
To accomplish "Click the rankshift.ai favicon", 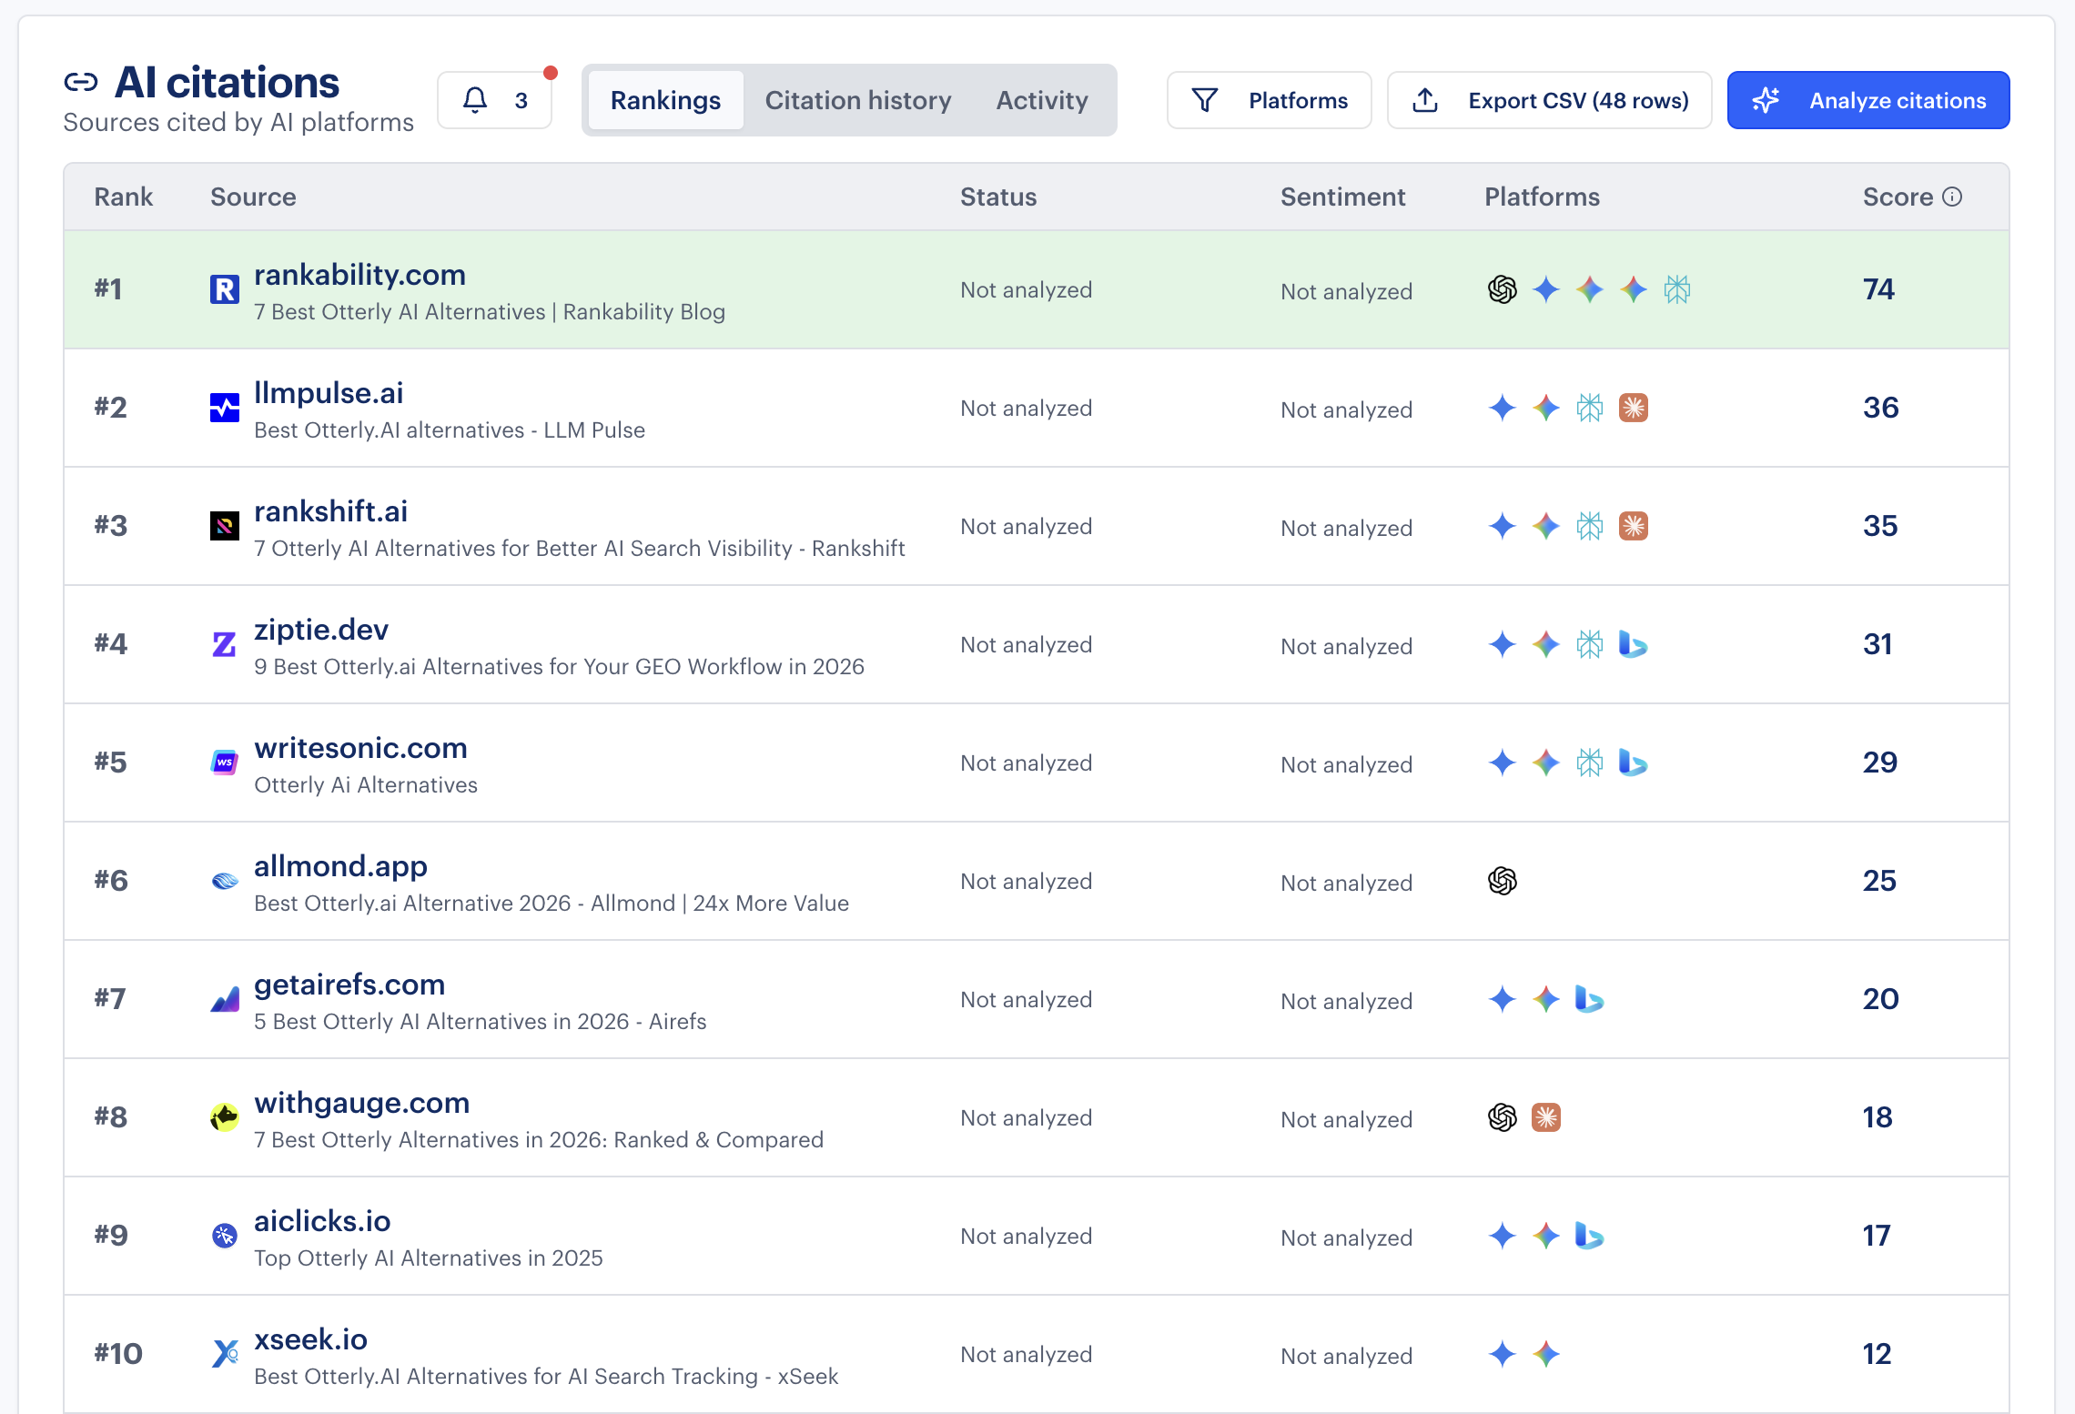I will pos(225,526).
